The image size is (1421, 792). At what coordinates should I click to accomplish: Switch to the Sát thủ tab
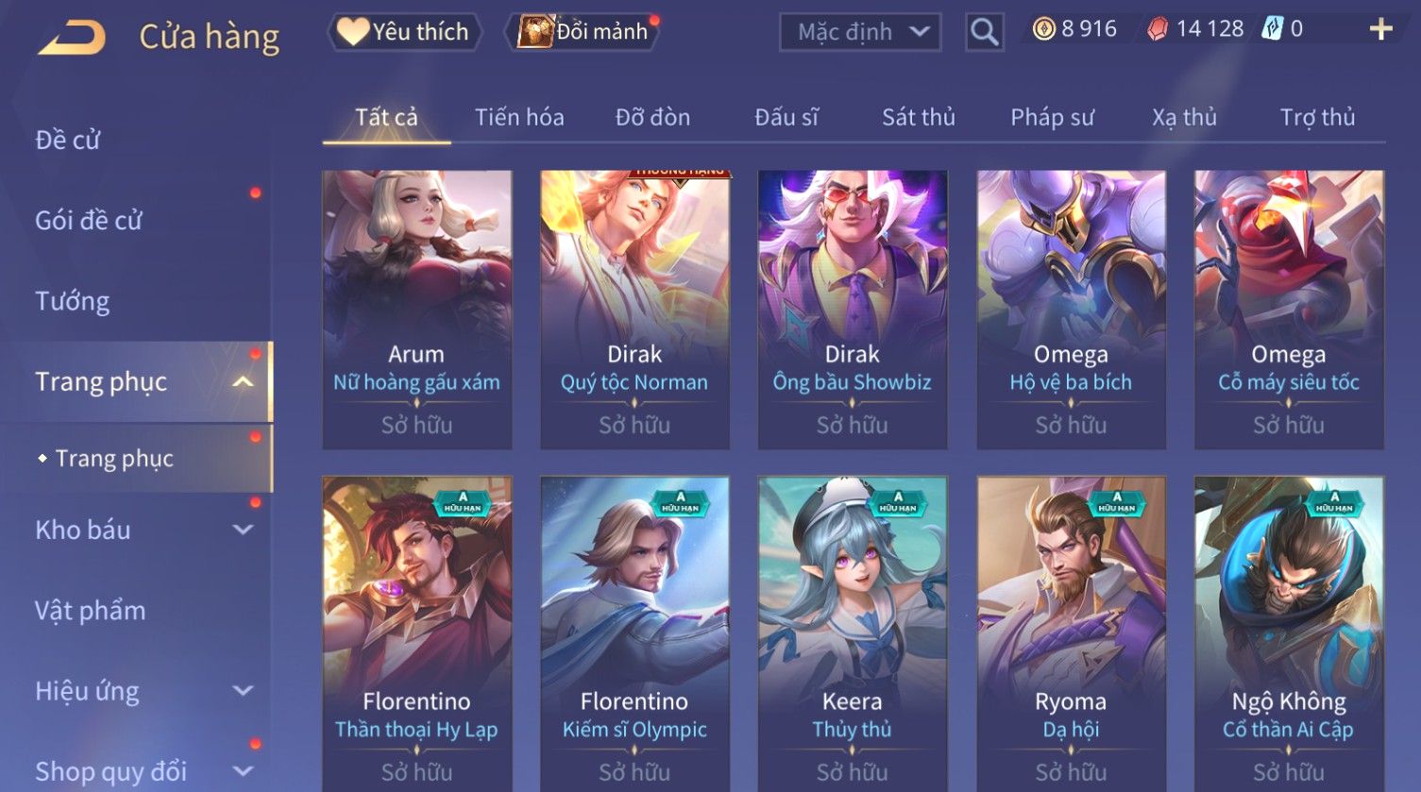coord(919,117)
